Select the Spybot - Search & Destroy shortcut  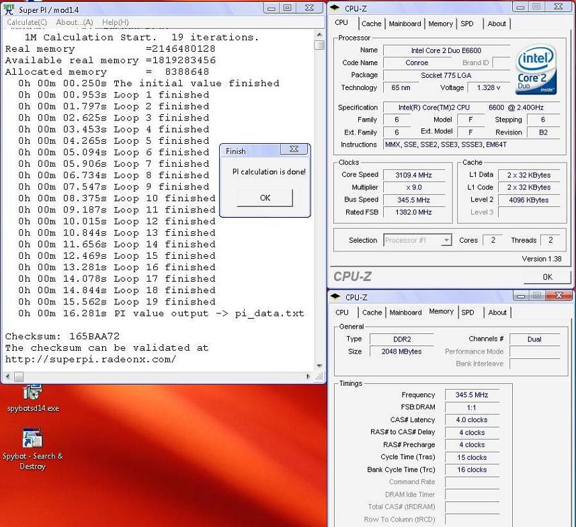[x=33, y=450]
